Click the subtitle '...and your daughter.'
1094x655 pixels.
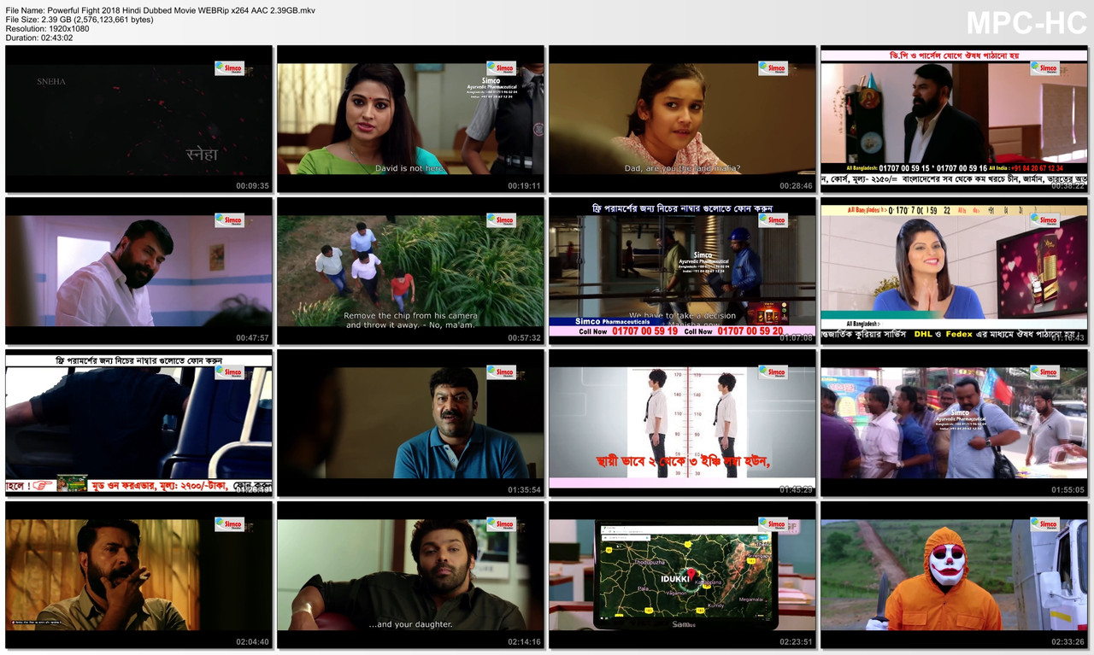pyautogui.click(x=410, y=624)
